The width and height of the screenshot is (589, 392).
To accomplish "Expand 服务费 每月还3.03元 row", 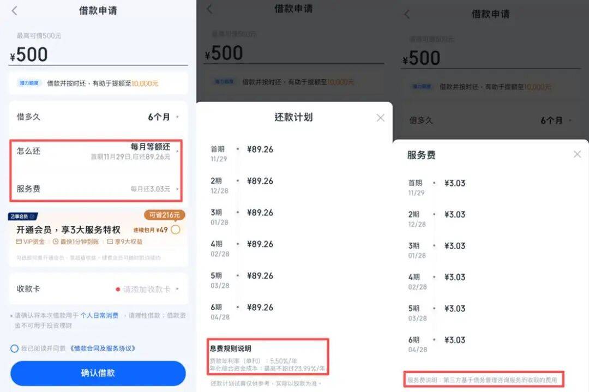I will click(x=98, y=189).
